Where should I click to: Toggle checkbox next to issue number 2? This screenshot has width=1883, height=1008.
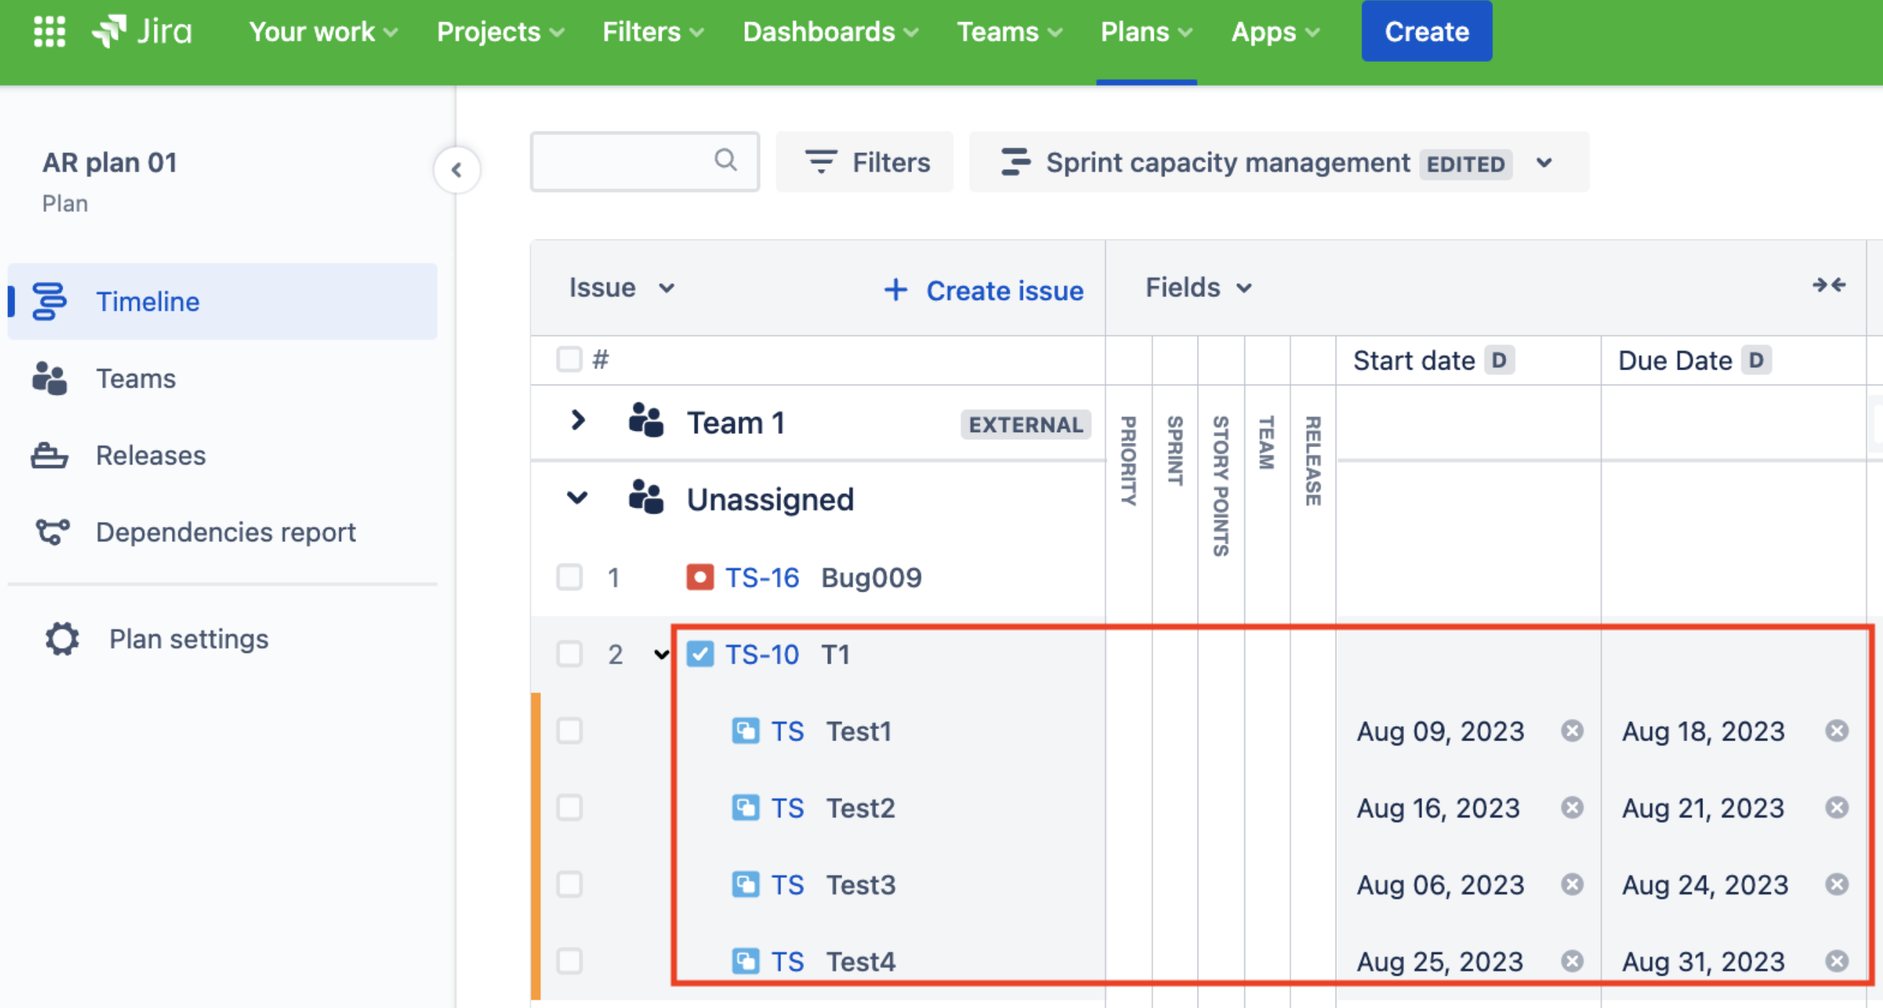[x=569, y=652]
